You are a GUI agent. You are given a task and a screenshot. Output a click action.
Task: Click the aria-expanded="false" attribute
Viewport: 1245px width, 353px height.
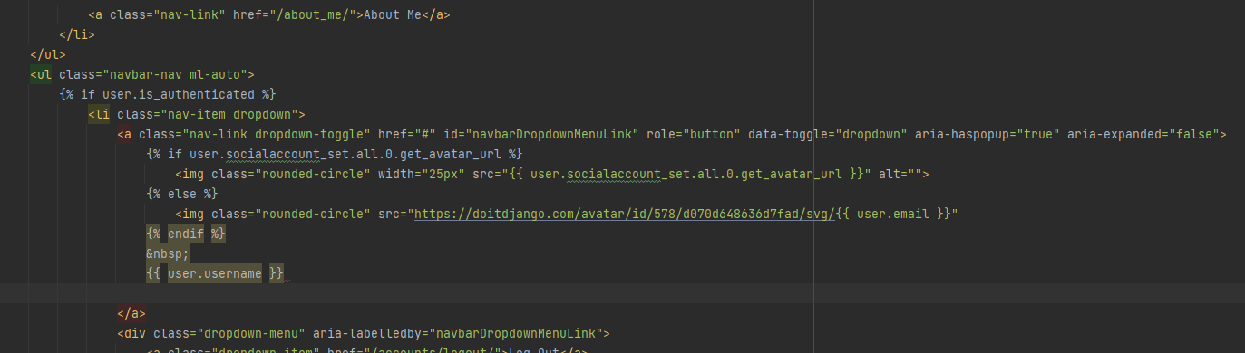(1143, 134)
